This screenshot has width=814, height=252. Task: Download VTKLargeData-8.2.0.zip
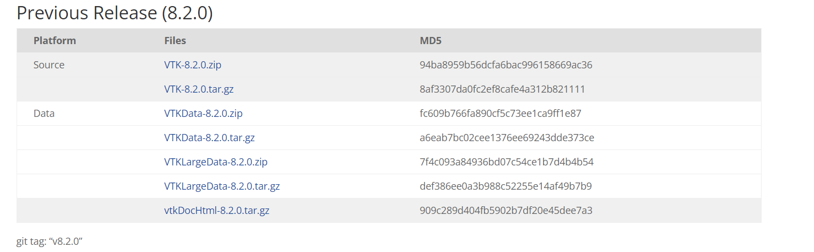[216, 162]
